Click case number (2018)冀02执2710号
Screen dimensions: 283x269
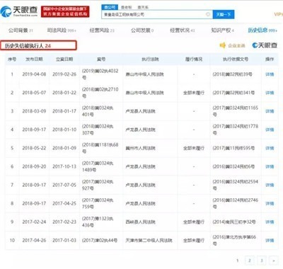[x=100, y=93]
